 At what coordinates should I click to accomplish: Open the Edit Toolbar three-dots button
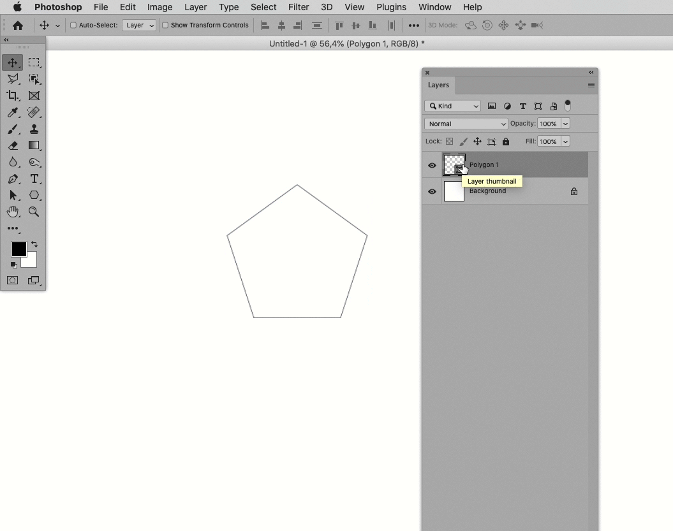13,228
